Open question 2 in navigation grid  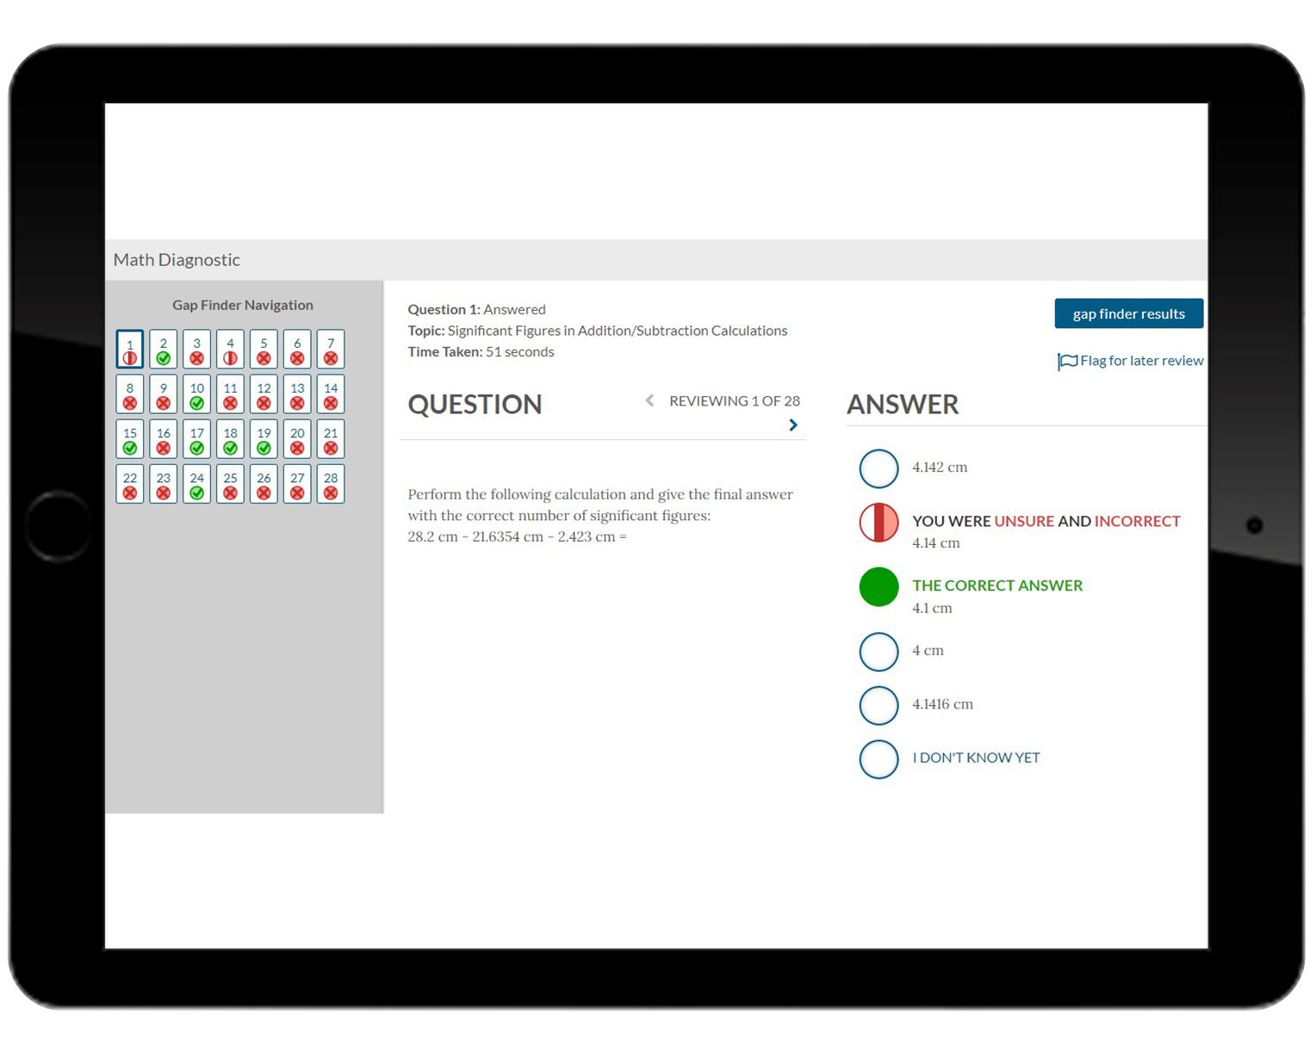click(164, 350)
